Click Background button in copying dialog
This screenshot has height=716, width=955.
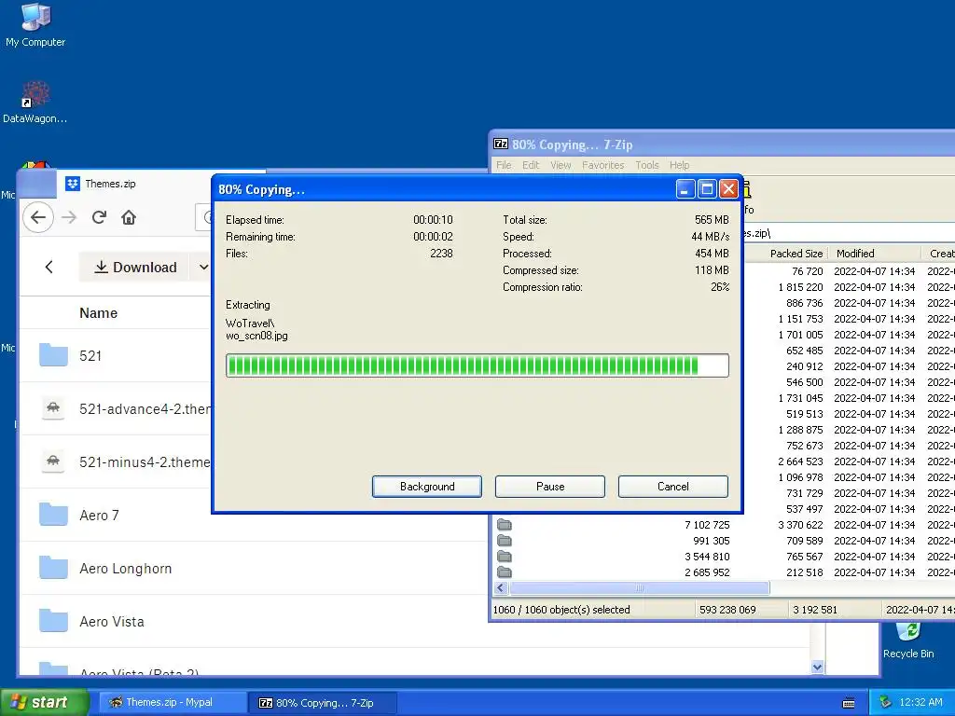point(427,487)
